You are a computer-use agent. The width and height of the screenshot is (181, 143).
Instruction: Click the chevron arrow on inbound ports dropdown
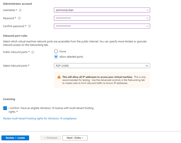[147, 66]
